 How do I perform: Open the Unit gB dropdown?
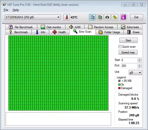pos(135,73)
